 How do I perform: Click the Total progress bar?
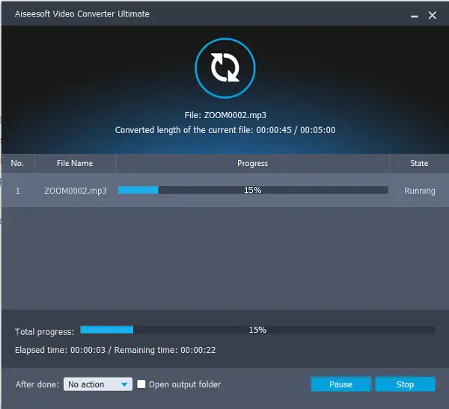(257, 330)
